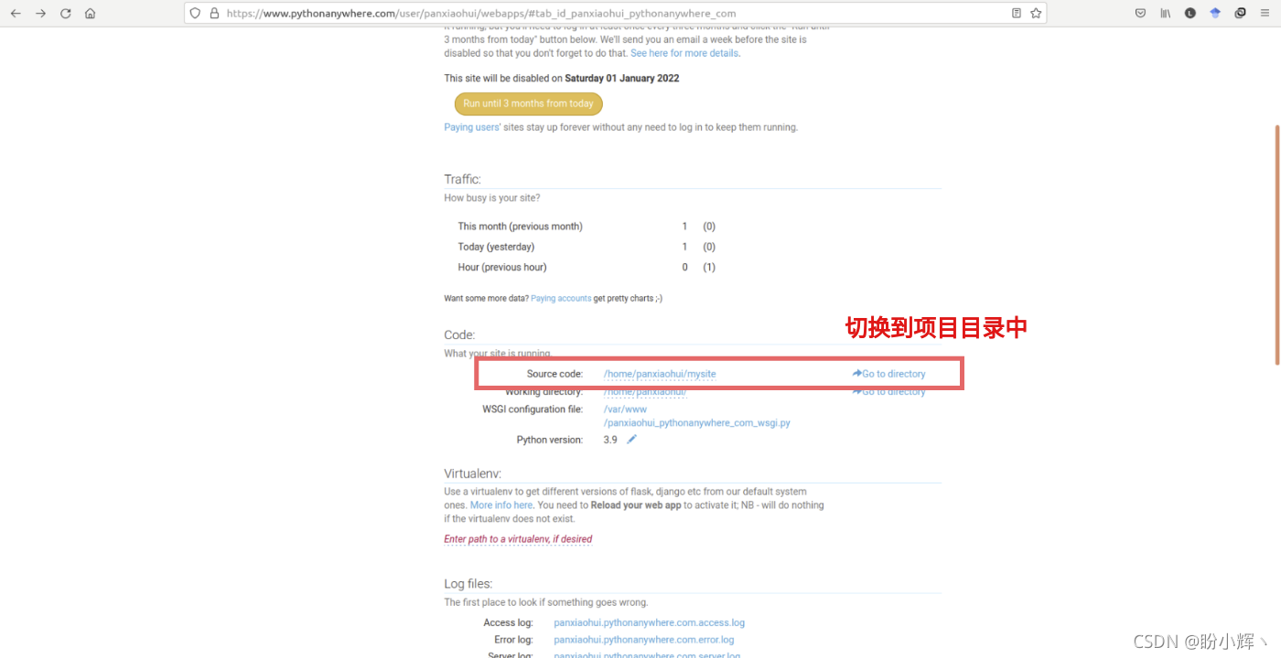The width and height of the screenshot is (1281, 658).
Task: Open the blue graduation-cap extension
Action: pyautogui.click(x=1215, y=14)
